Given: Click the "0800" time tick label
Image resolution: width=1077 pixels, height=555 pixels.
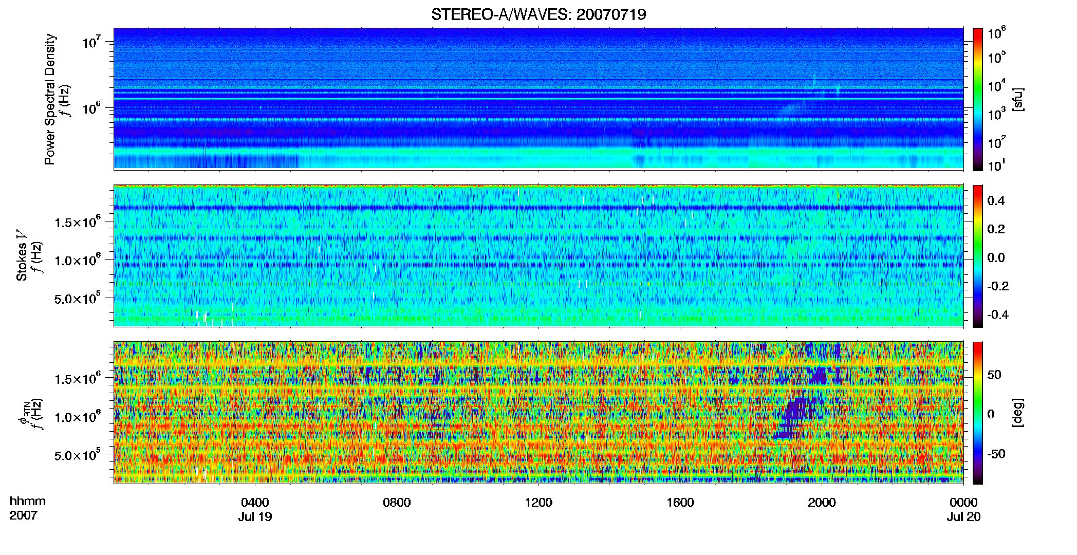Looking at the screenshot, I should tap(397, 502).
